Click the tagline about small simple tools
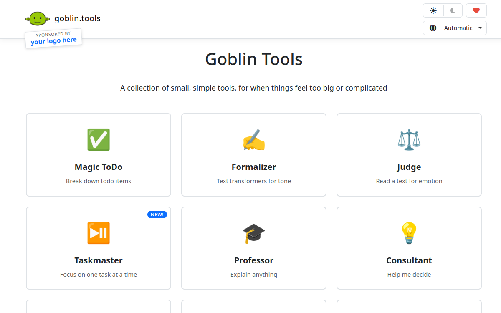This screenshot has width=501, height=313. (254, 88)
